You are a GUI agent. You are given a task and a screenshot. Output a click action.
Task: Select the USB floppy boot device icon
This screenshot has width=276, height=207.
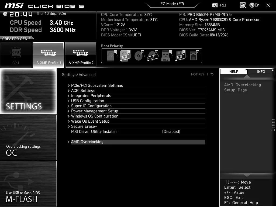click(180, 56)
